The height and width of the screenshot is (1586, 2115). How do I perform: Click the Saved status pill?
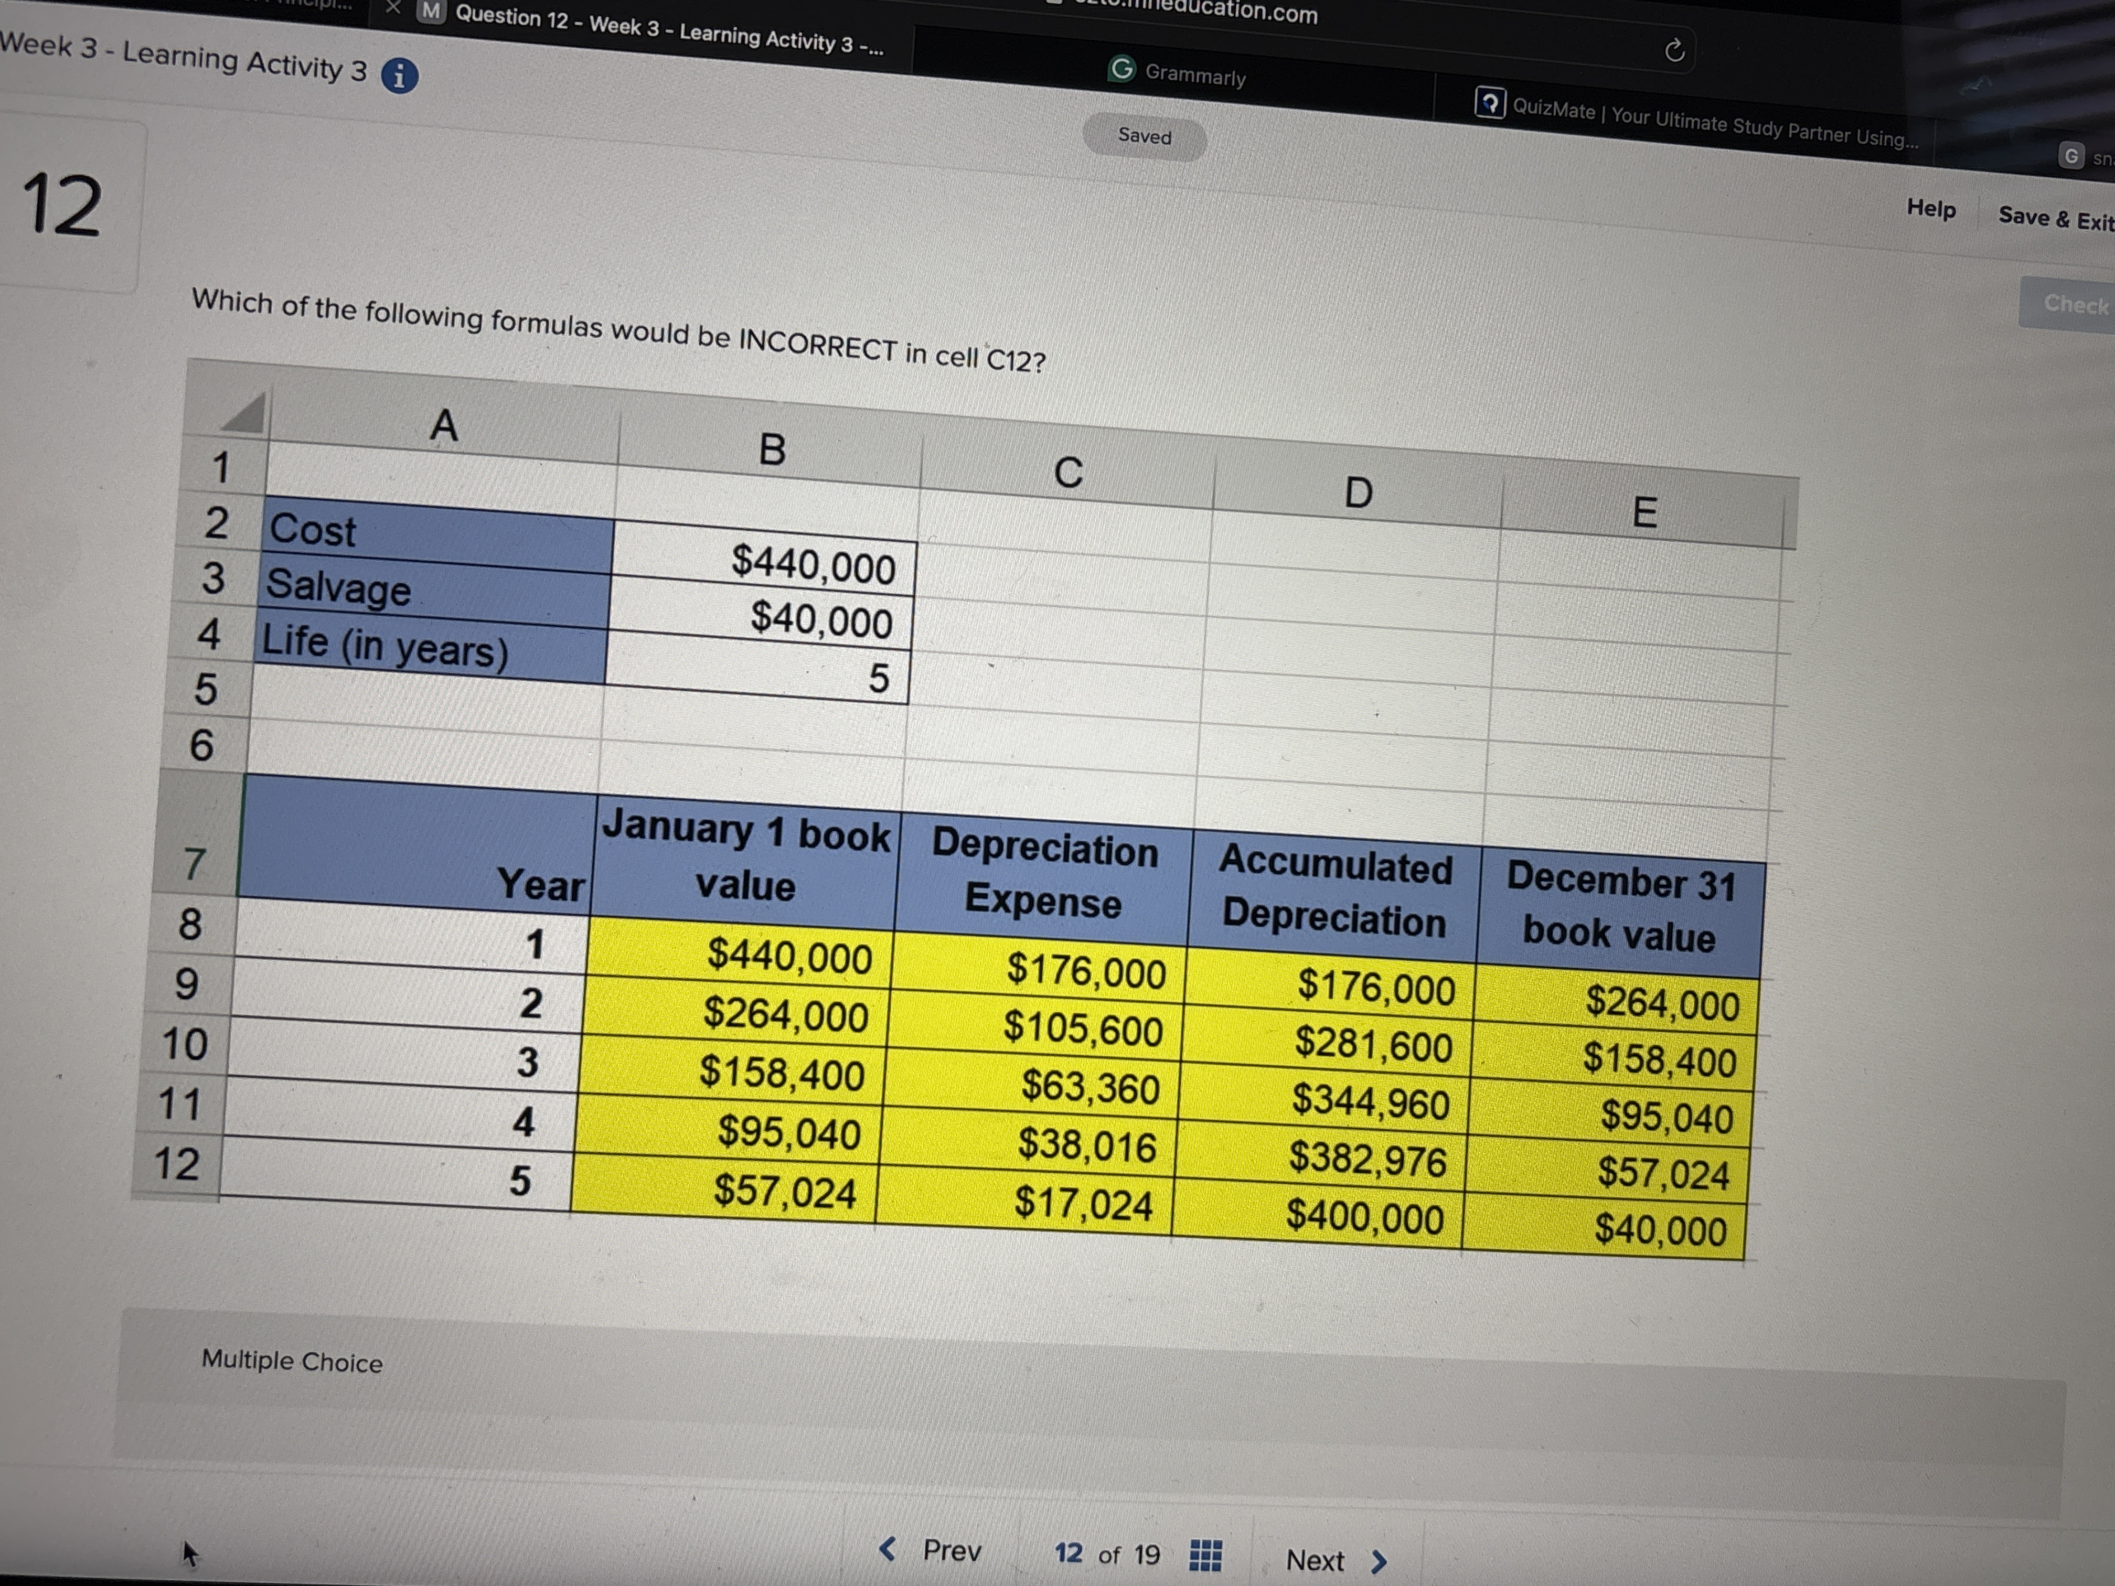click(1145, 137)
